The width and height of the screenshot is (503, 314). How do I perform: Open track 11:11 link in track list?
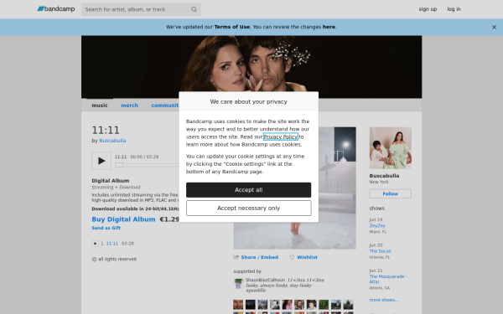[112, 244]
